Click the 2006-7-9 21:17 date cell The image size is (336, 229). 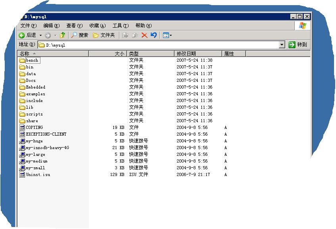[x=193, y=175]
